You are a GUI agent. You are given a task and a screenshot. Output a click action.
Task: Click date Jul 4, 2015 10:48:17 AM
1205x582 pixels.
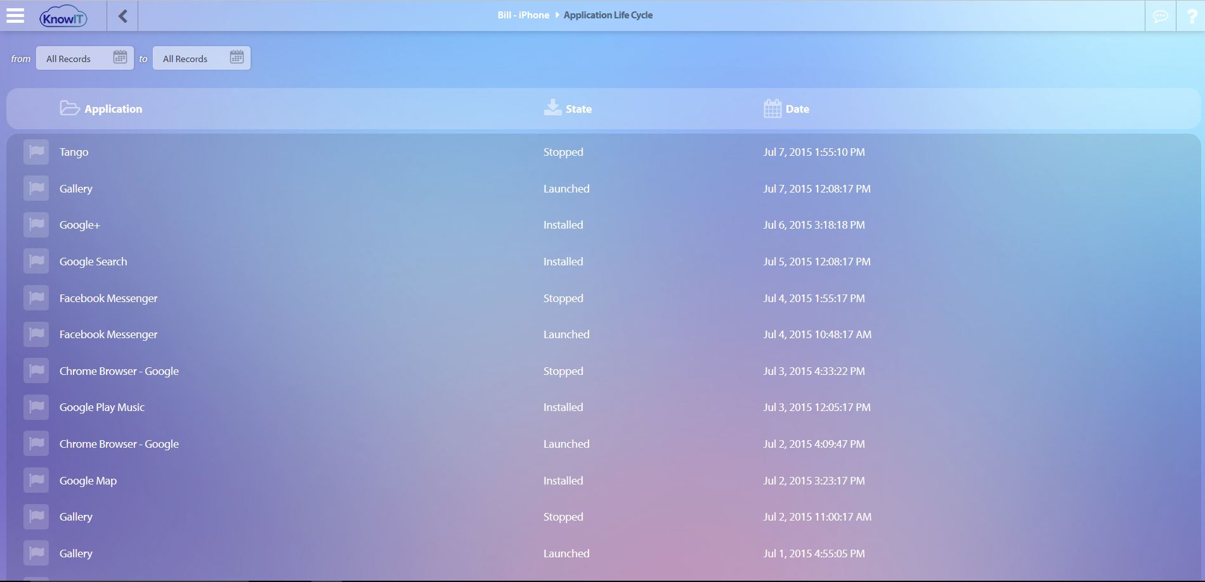(817, 334)
